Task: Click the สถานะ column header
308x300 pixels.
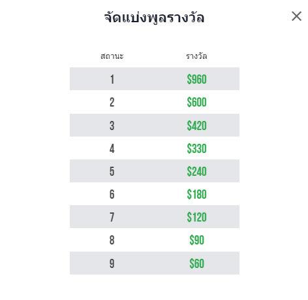Action: [112, 56]
